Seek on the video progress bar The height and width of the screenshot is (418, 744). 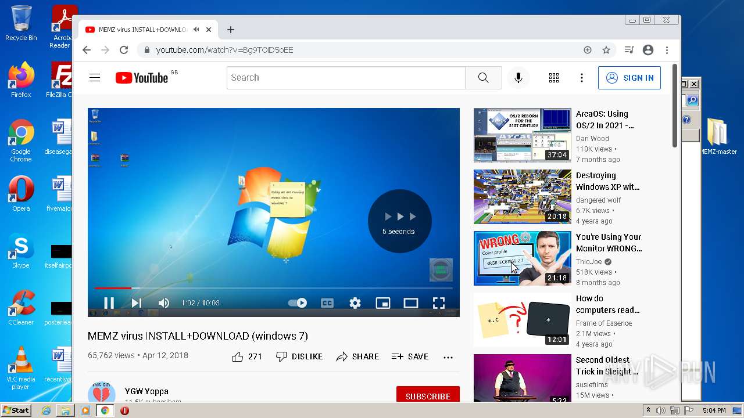pyautogui.click(x=273, y=288)
